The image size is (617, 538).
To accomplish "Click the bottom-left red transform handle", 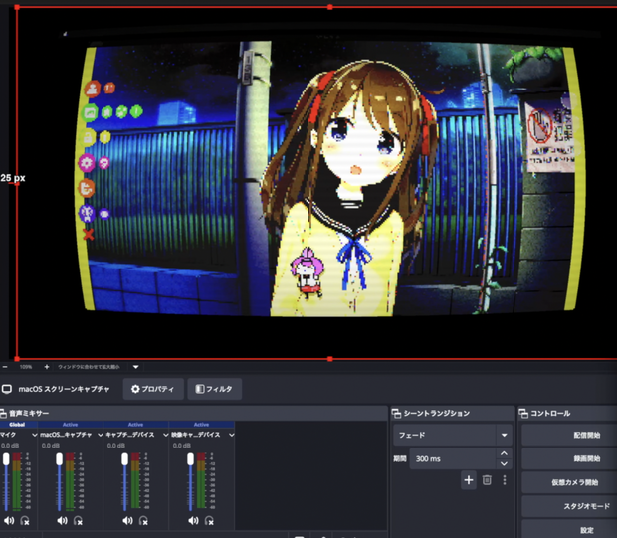I will [17, 359].
